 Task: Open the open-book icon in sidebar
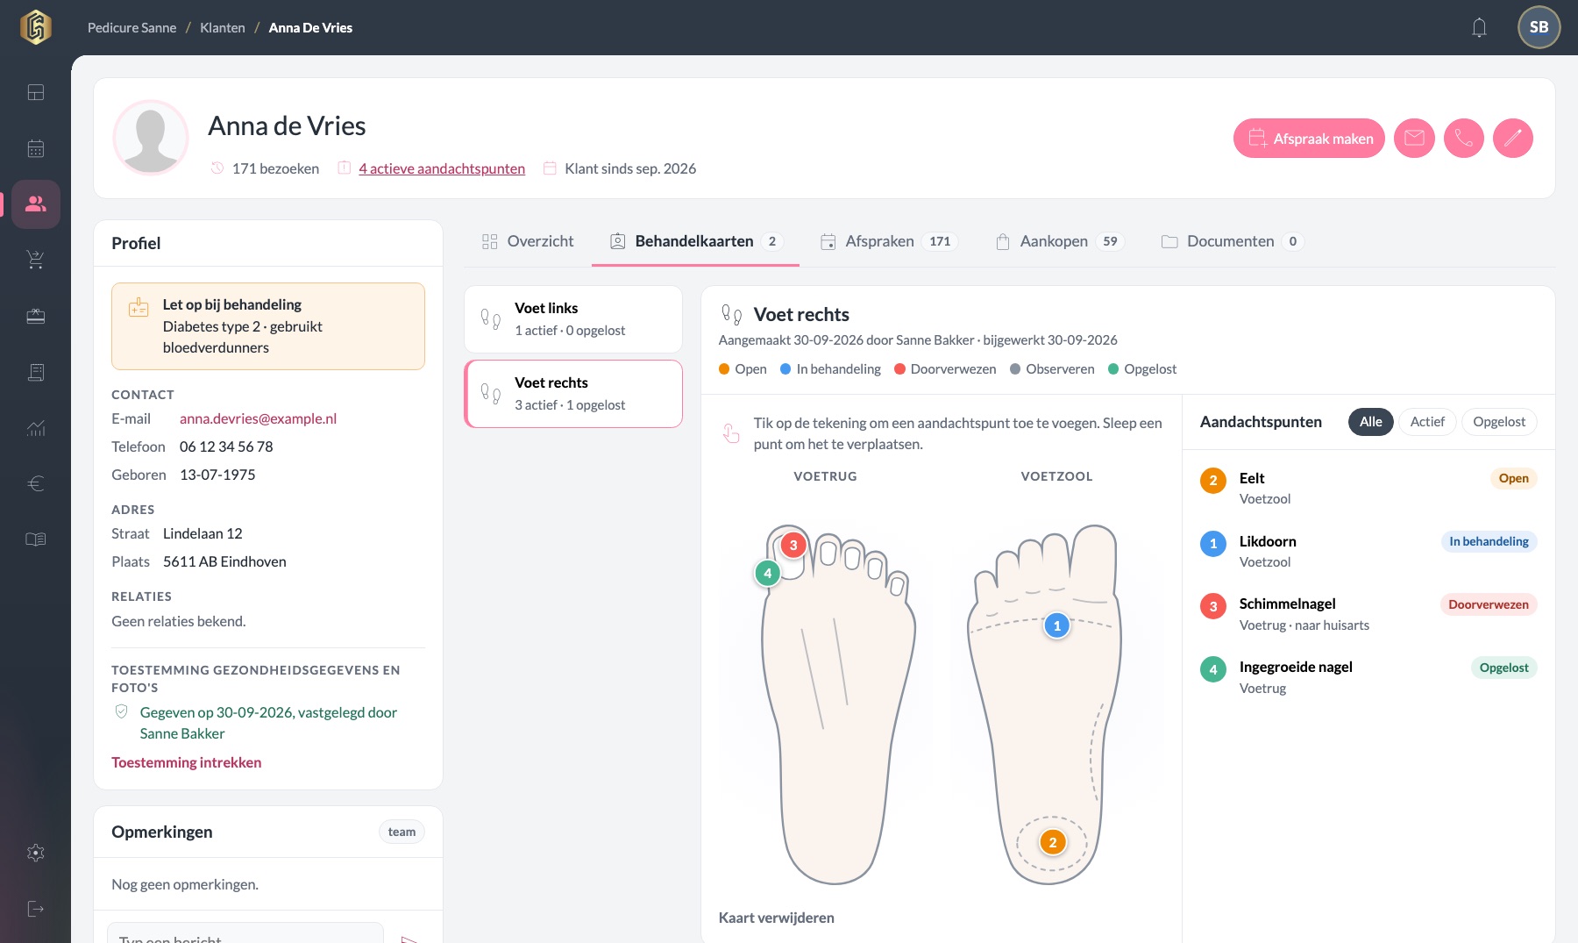pyautogui.click(x=36, y=539)
